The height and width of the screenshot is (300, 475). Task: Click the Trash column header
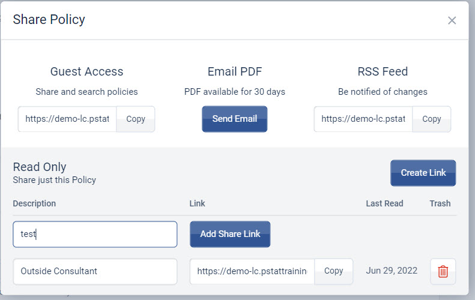tap(440, 203)
